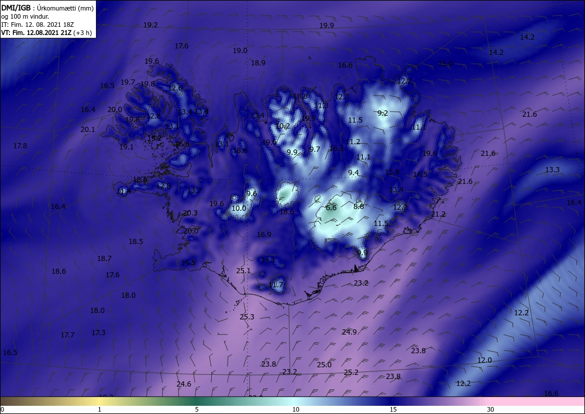Click the map value "13.7"

194,190
